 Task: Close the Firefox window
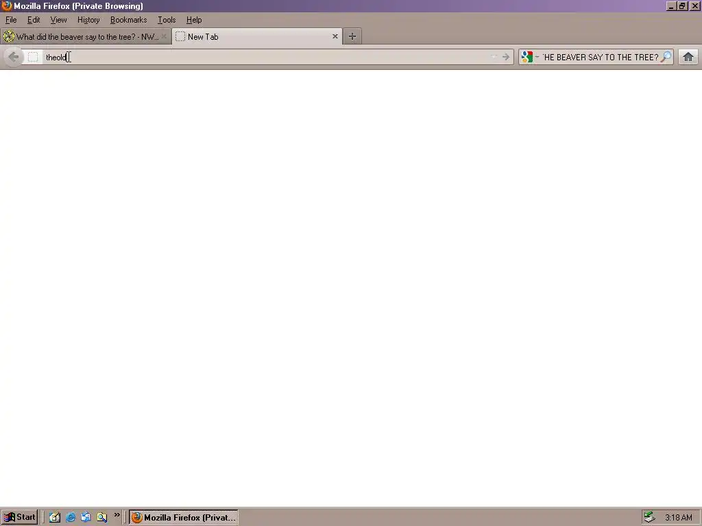(x=695, y=5)
